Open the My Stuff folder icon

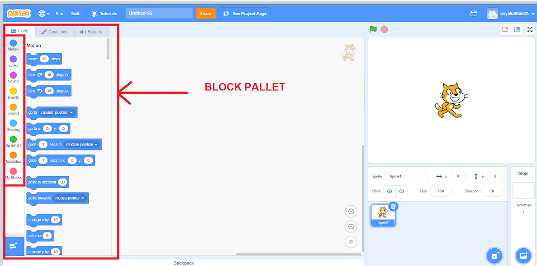pyautogui.click(x=474, y=13)
